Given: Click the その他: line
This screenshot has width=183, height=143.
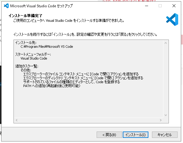Looking at the screenshot, I should coord(26,70).
